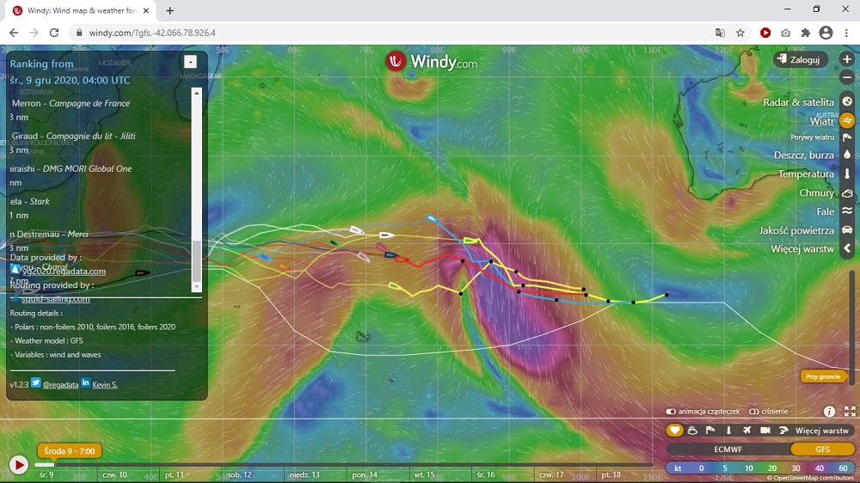Minimize the Ranking panel with dash button

(190, 61)
